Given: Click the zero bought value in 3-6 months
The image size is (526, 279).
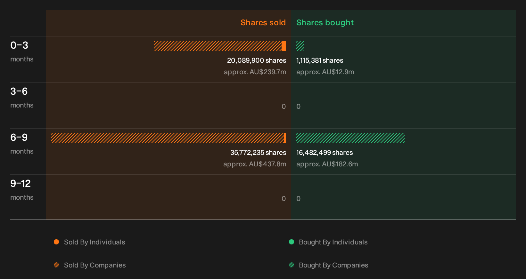Looking at the screenshot, I should pos(299,107).
